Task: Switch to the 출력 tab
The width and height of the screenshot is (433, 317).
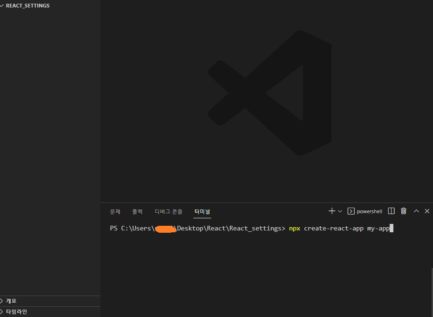Action: click(137, 212)
